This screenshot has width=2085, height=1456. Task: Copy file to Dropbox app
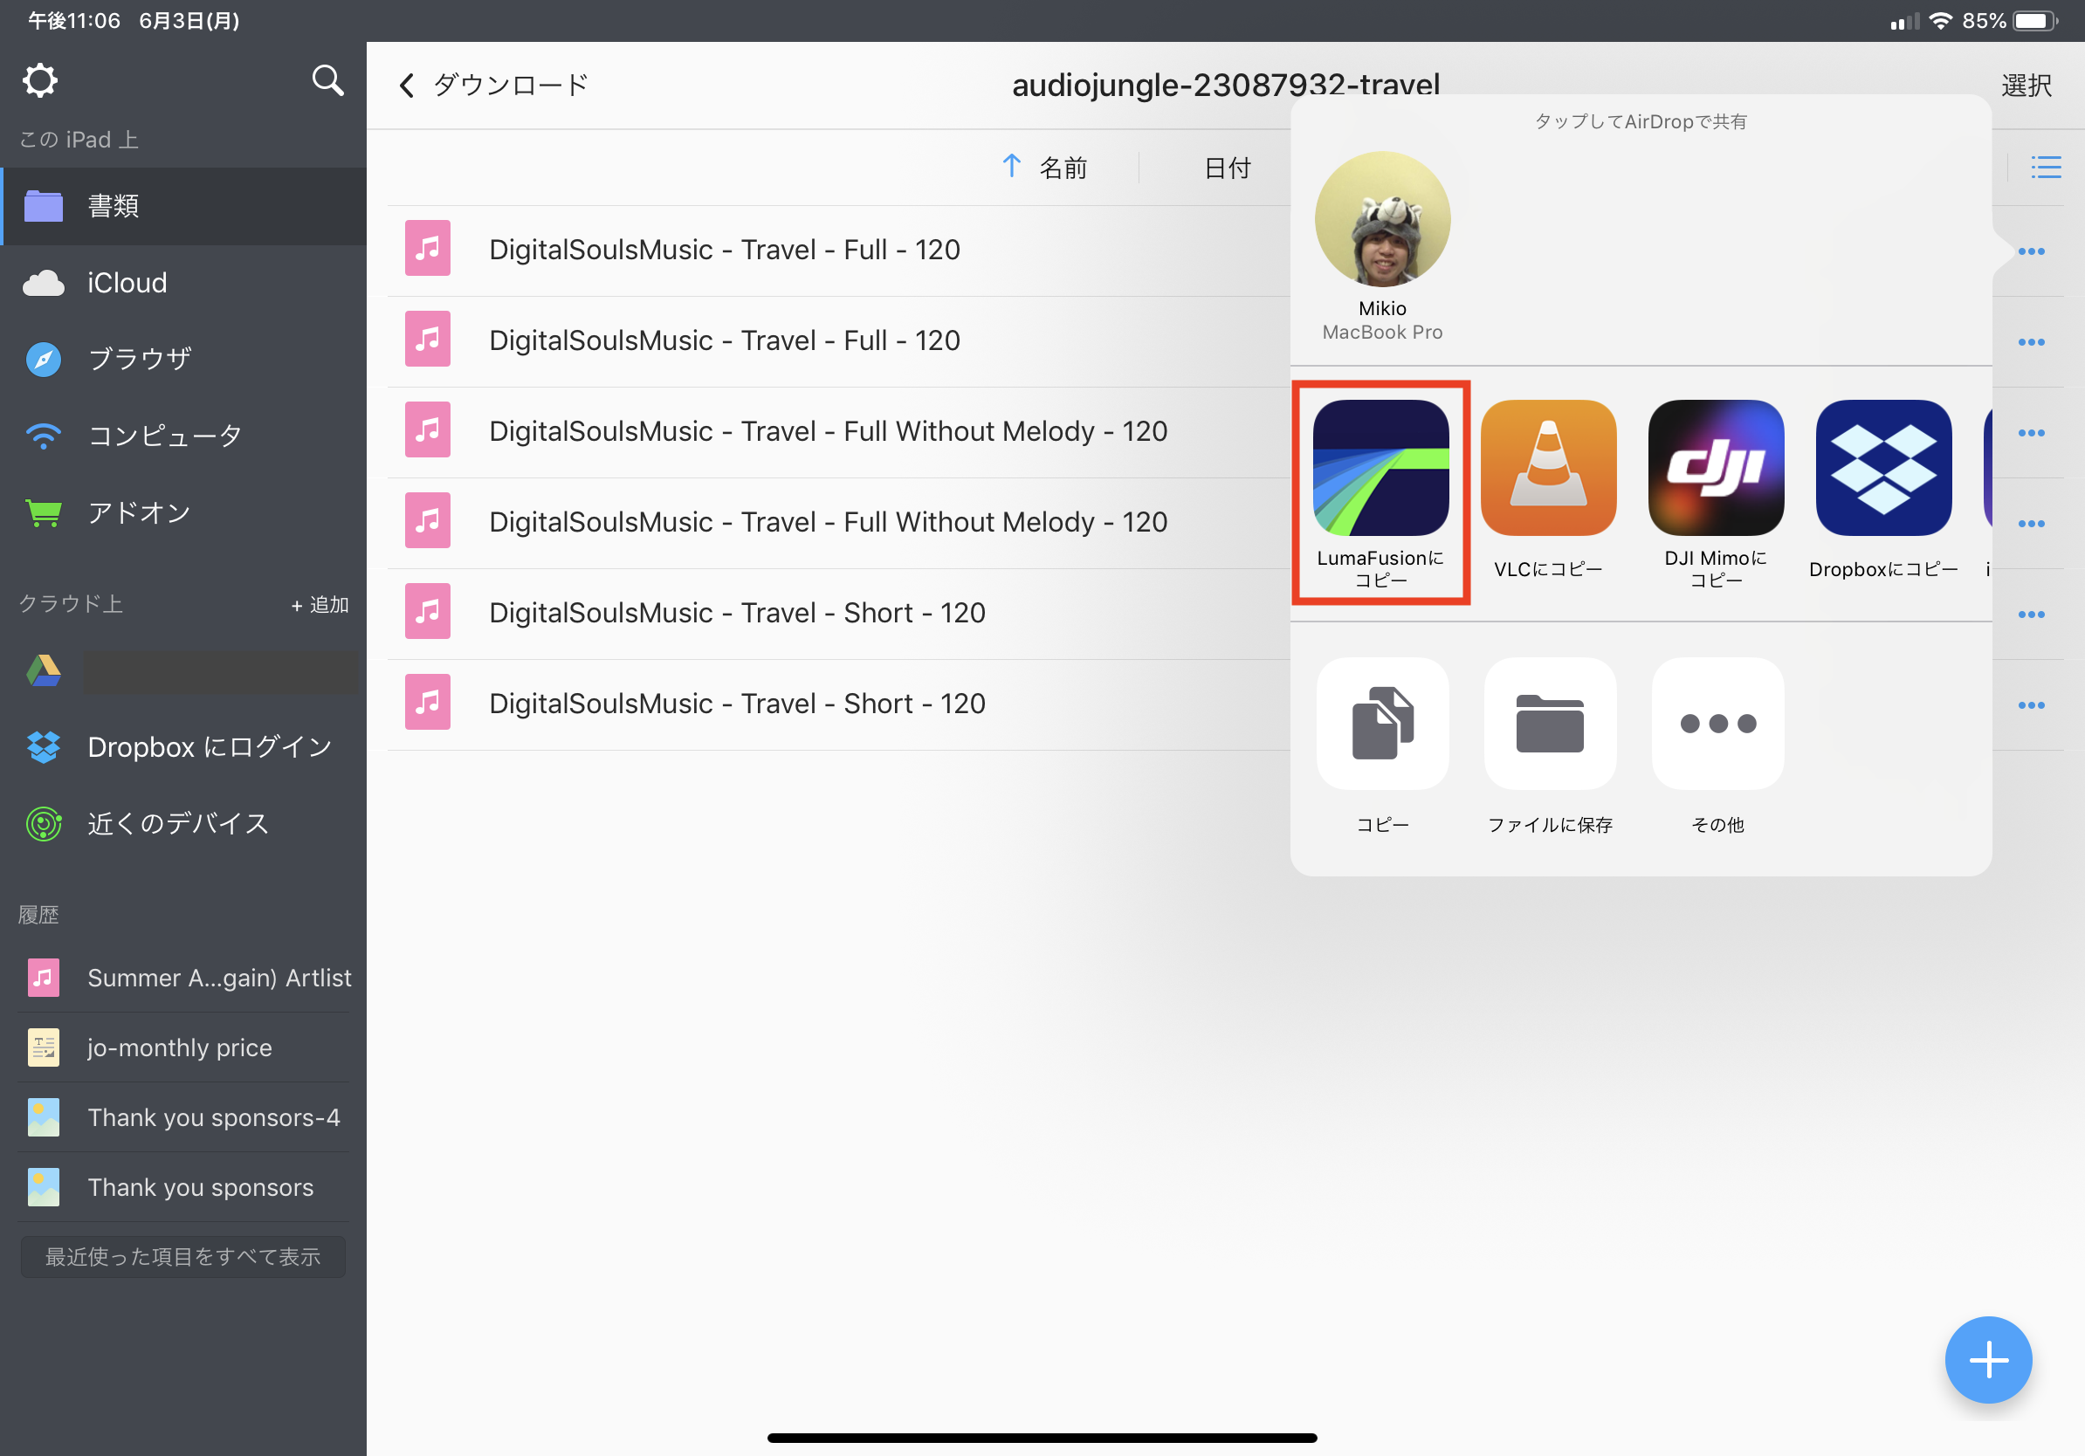pos(1882,469)
